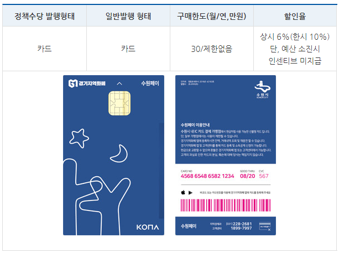Select the 구매한도 column header
The height and width of the screenshot is (253, 339).
coord(212,16)
